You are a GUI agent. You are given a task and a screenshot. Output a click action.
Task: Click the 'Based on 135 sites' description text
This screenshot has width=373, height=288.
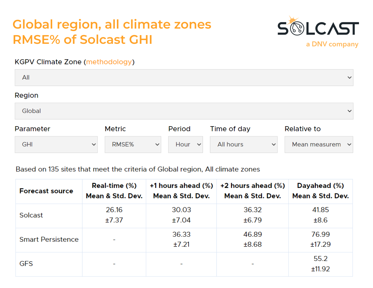tap(138, 170)
